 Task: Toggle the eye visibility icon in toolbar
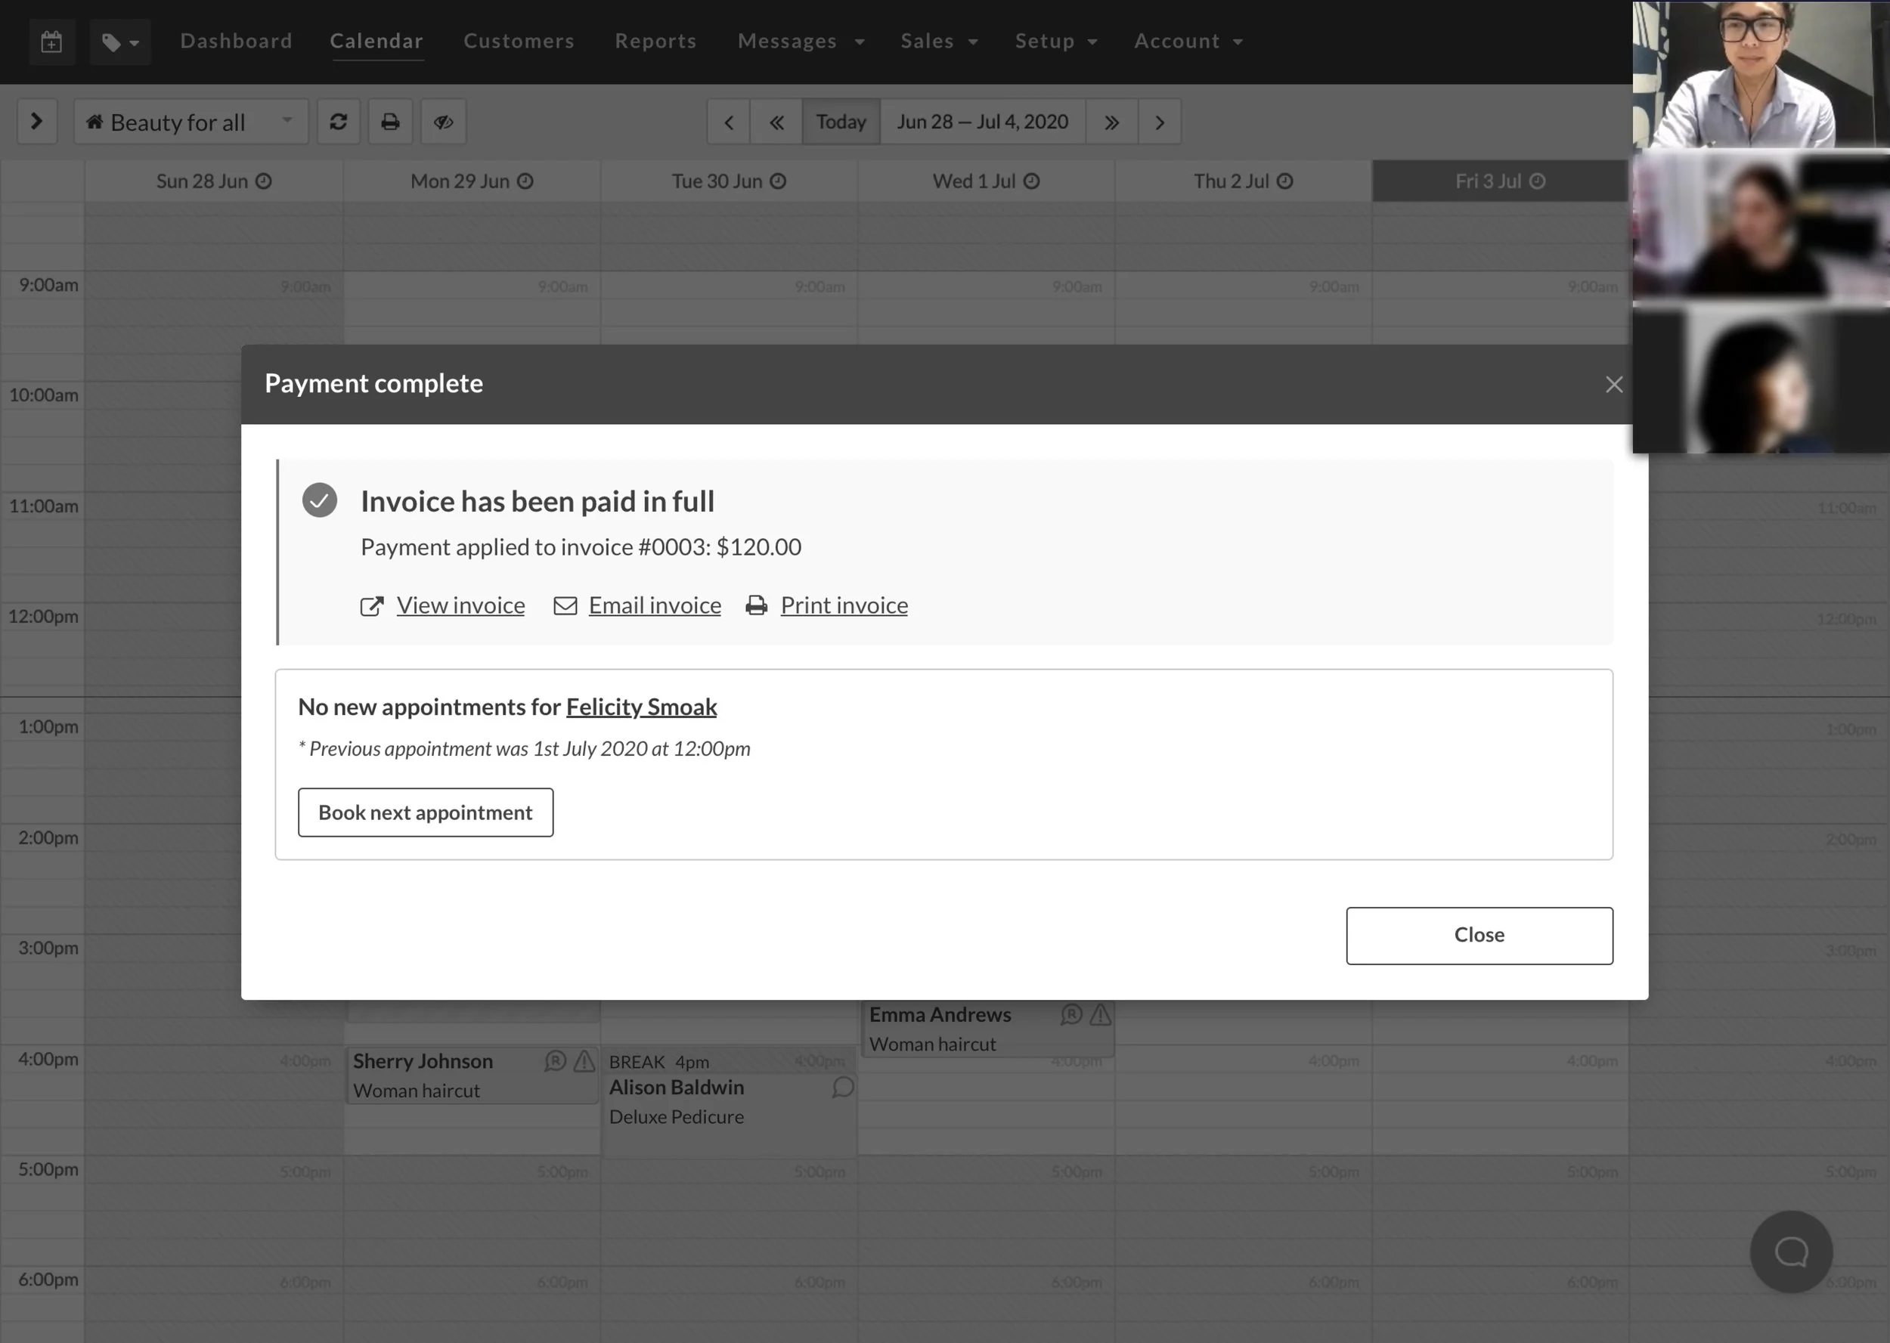[443, 122]
